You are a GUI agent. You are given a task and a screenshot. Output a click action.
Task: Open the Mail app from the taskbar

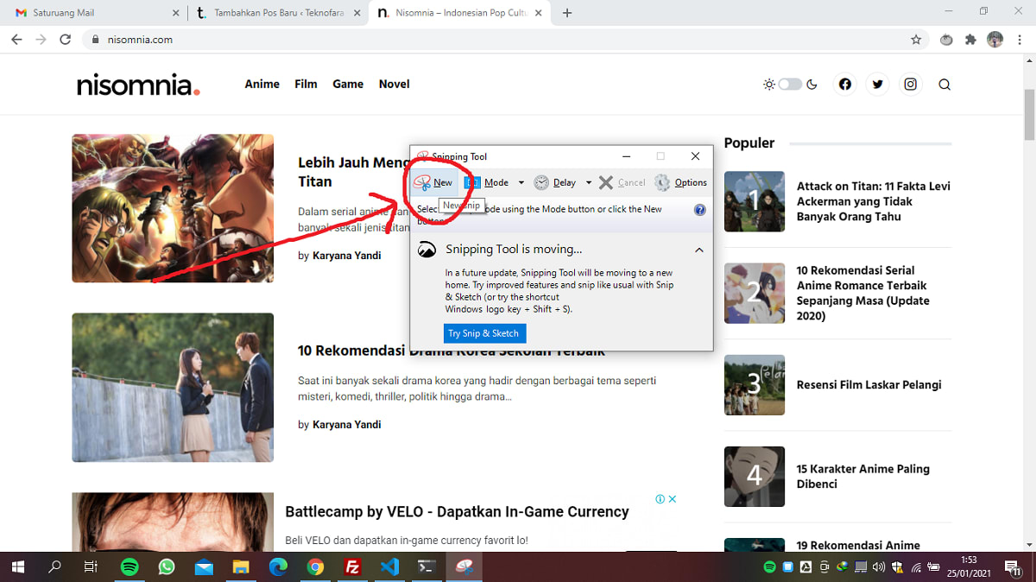[x=204, y=567]
